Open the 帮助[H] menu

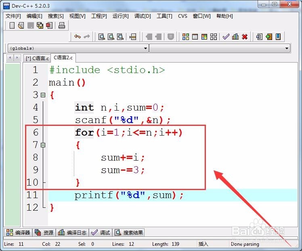[x=224, y=16]
